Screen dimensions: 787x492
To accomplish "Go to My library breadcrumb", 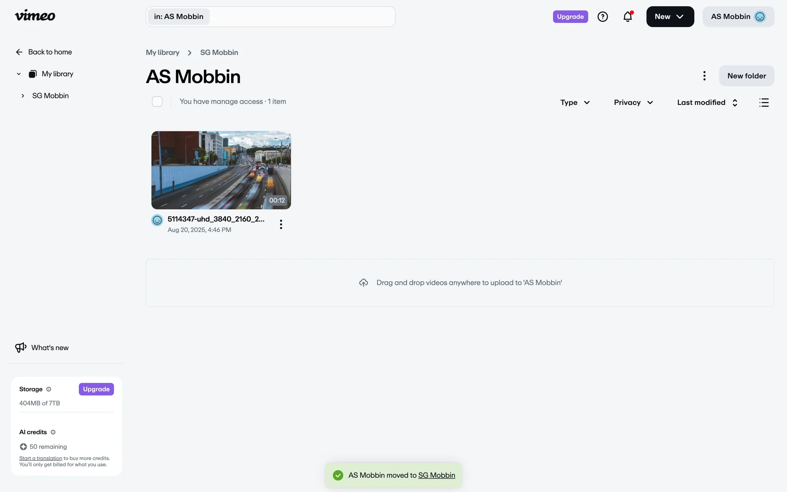I will click(163, 52).
